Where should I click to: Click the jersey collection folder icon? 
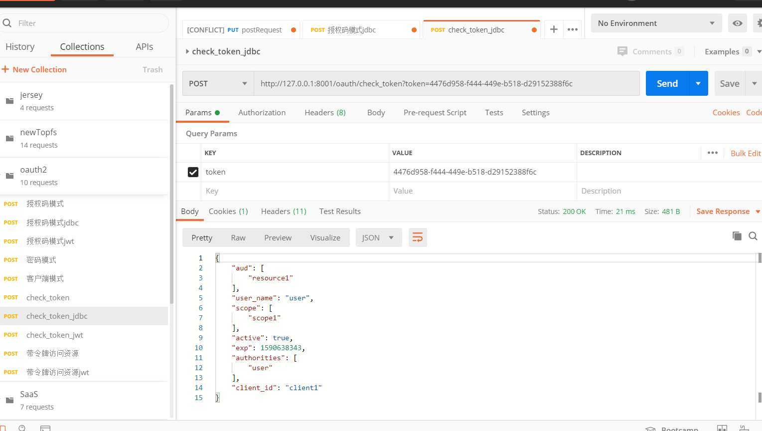click(9, 101)
